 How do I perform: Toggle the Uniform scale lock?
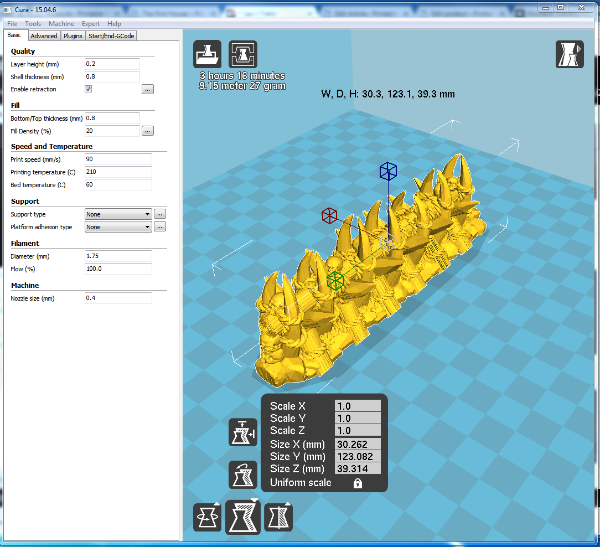358,483
